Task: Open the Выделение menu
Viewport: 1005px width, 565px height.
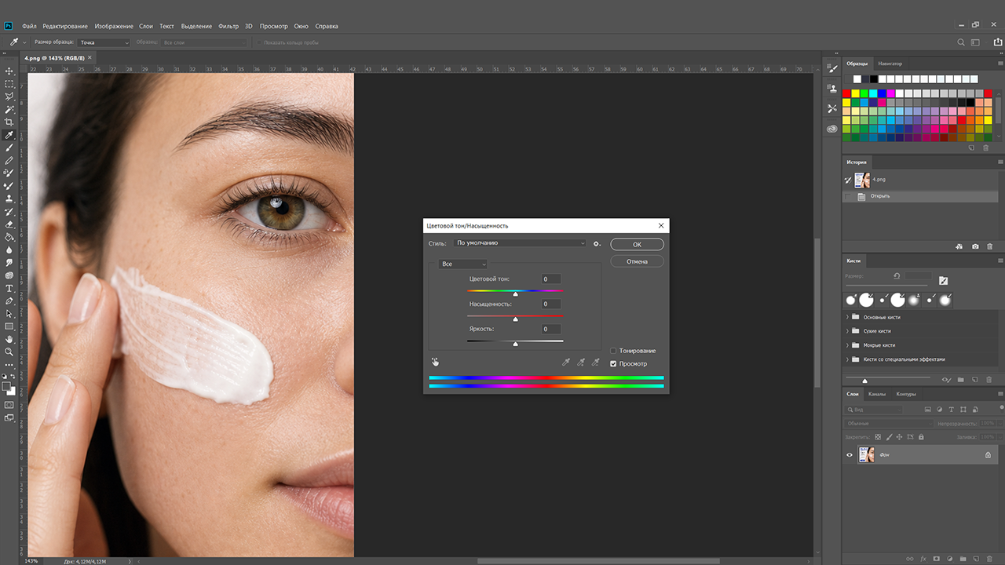Action: (x=196, y=26)
